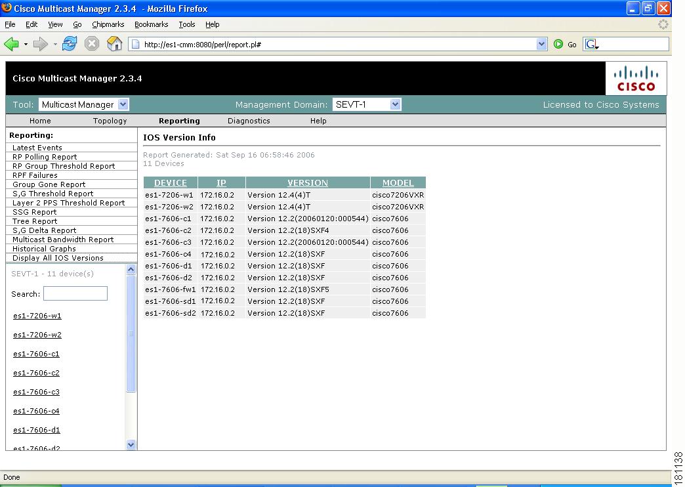The image size is (685, 487).
Task: Open device es1-7606-c3 in sidebar list
Action: coord(36,392)
